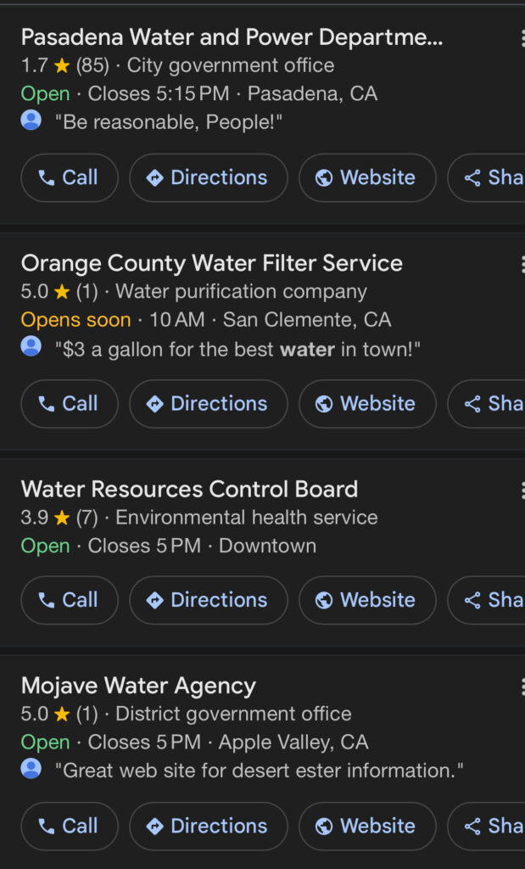This screenshot has width=525, height=869.
Task: Open more options for Water Resources listing
Action: [x=521, y=490]
